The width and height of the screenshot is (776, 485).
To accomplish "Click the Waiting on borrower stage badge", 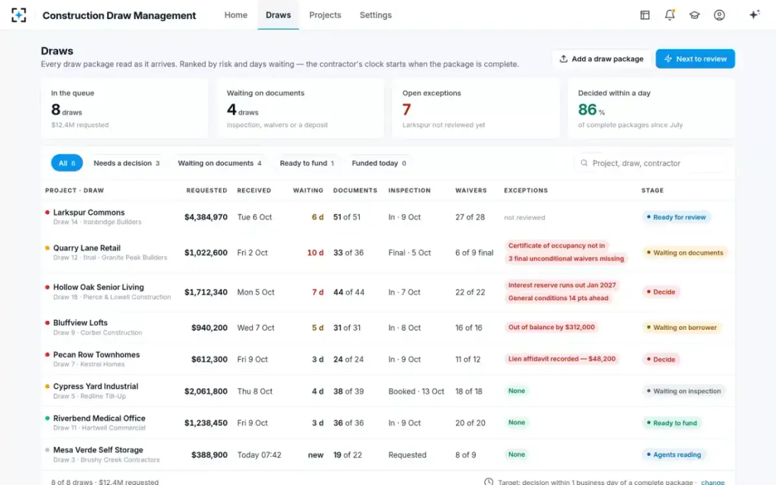I will (682, 327).
